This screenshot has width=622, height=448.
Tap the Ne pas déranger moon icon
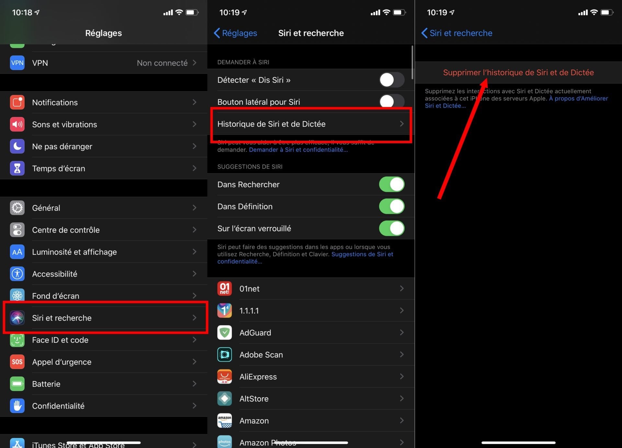click(17, 147)
